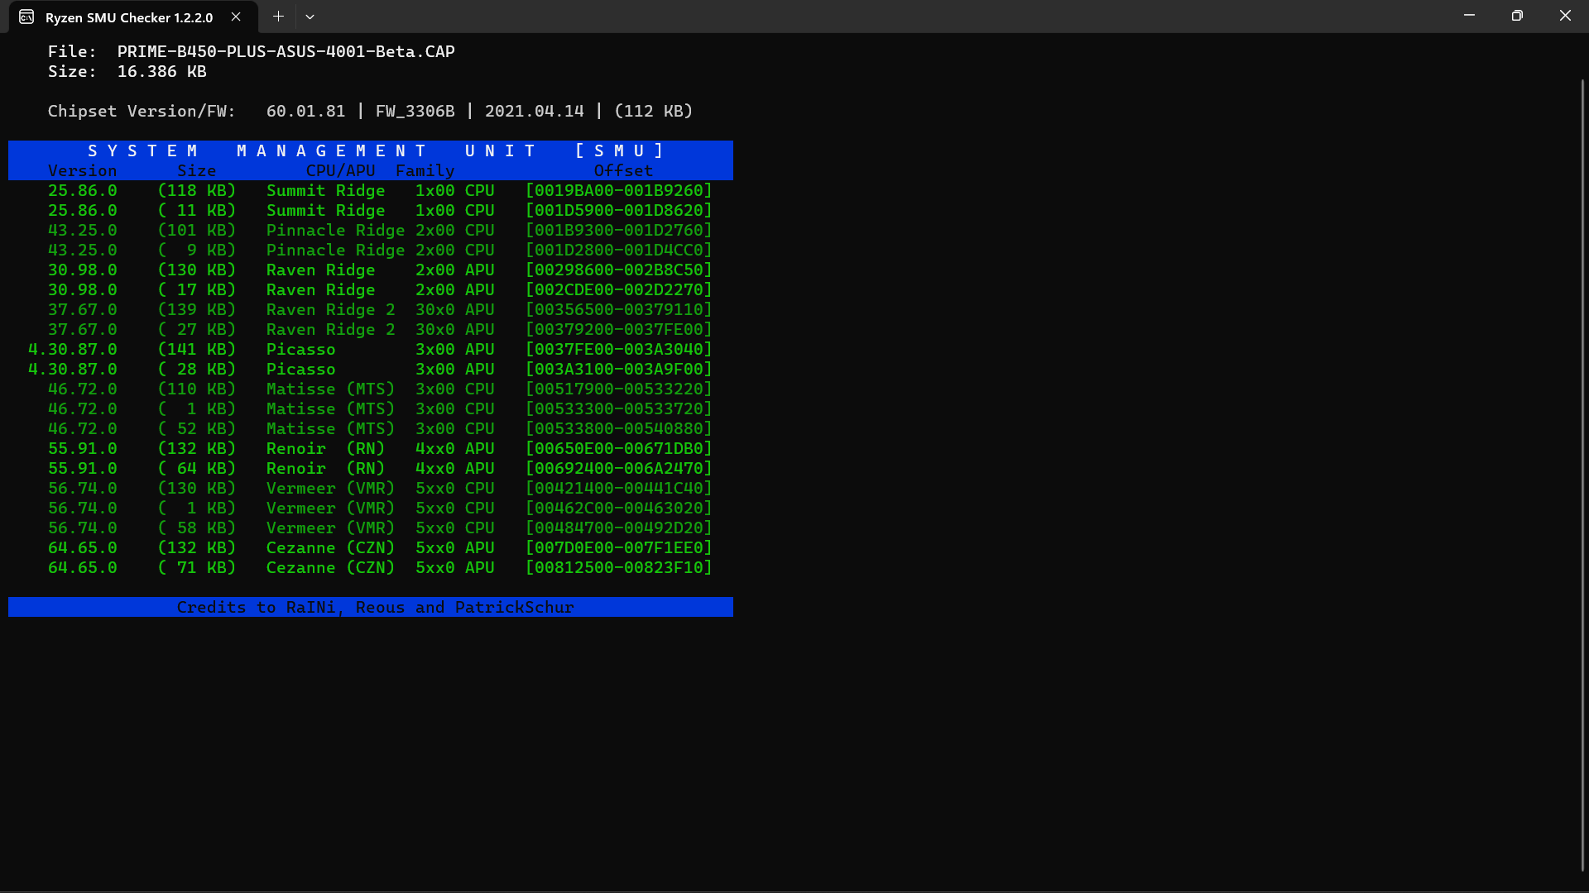Open the new tab dropdown chevron

(310, 17)
